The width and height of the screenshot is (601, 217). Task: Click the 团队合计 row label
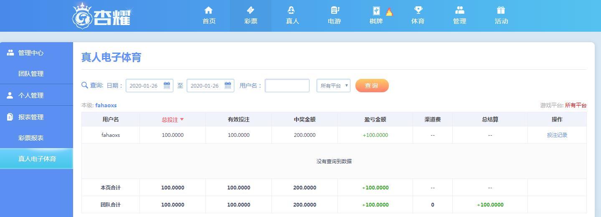pyautogui.click(x=111, y=205)
